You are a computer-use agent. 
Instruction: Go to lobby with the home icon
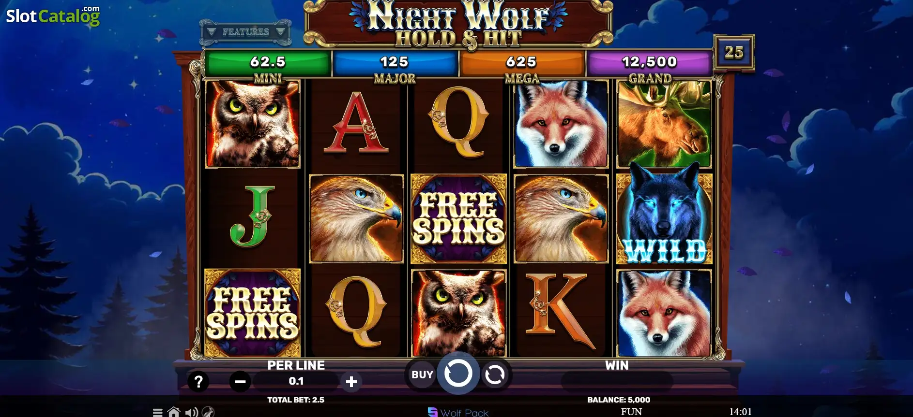[x=174, y=412]
